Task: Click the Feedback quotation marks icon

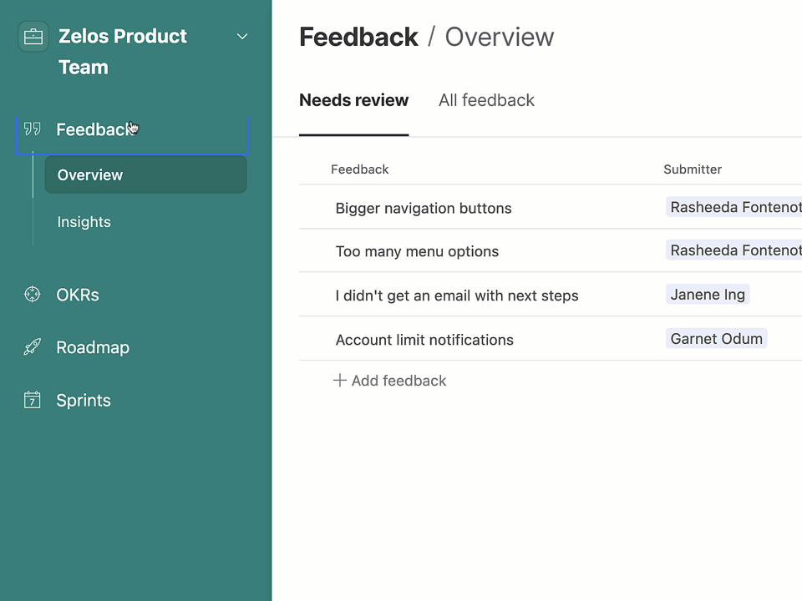Action: click(32, 129)
